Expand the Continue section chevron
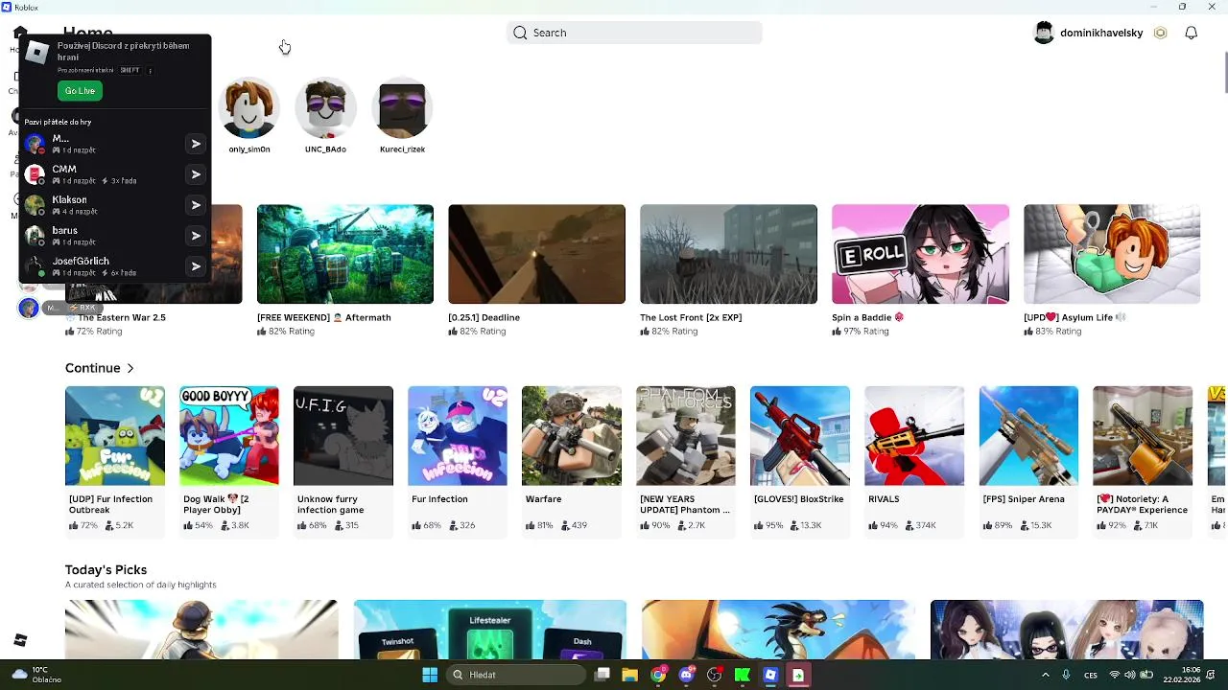The height and width of the screenshot is (690, 1228). (x=130, y=368)
